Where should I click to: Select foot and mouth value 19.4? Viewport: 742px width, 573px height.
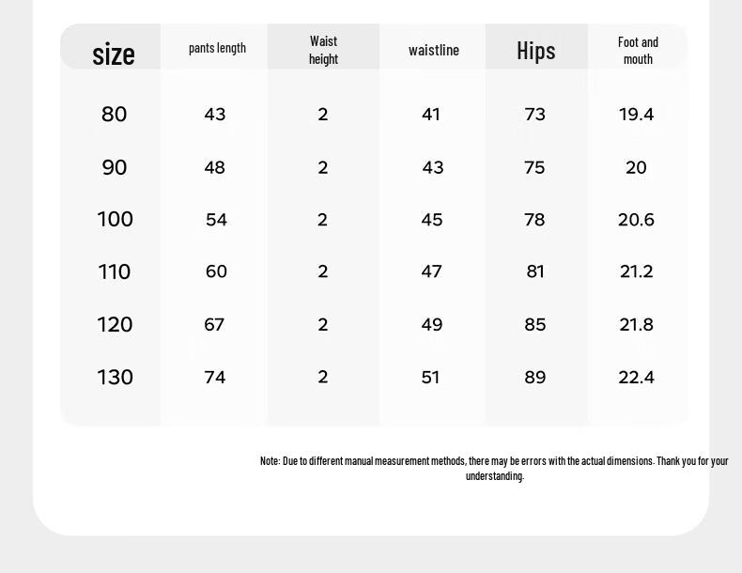point(636,114)
